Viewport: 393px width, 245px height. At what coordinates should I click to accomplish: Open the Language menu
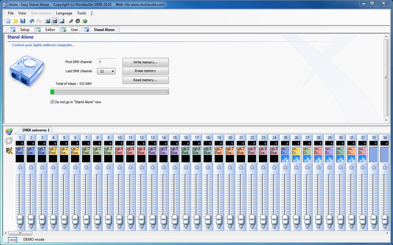point(64,13)
